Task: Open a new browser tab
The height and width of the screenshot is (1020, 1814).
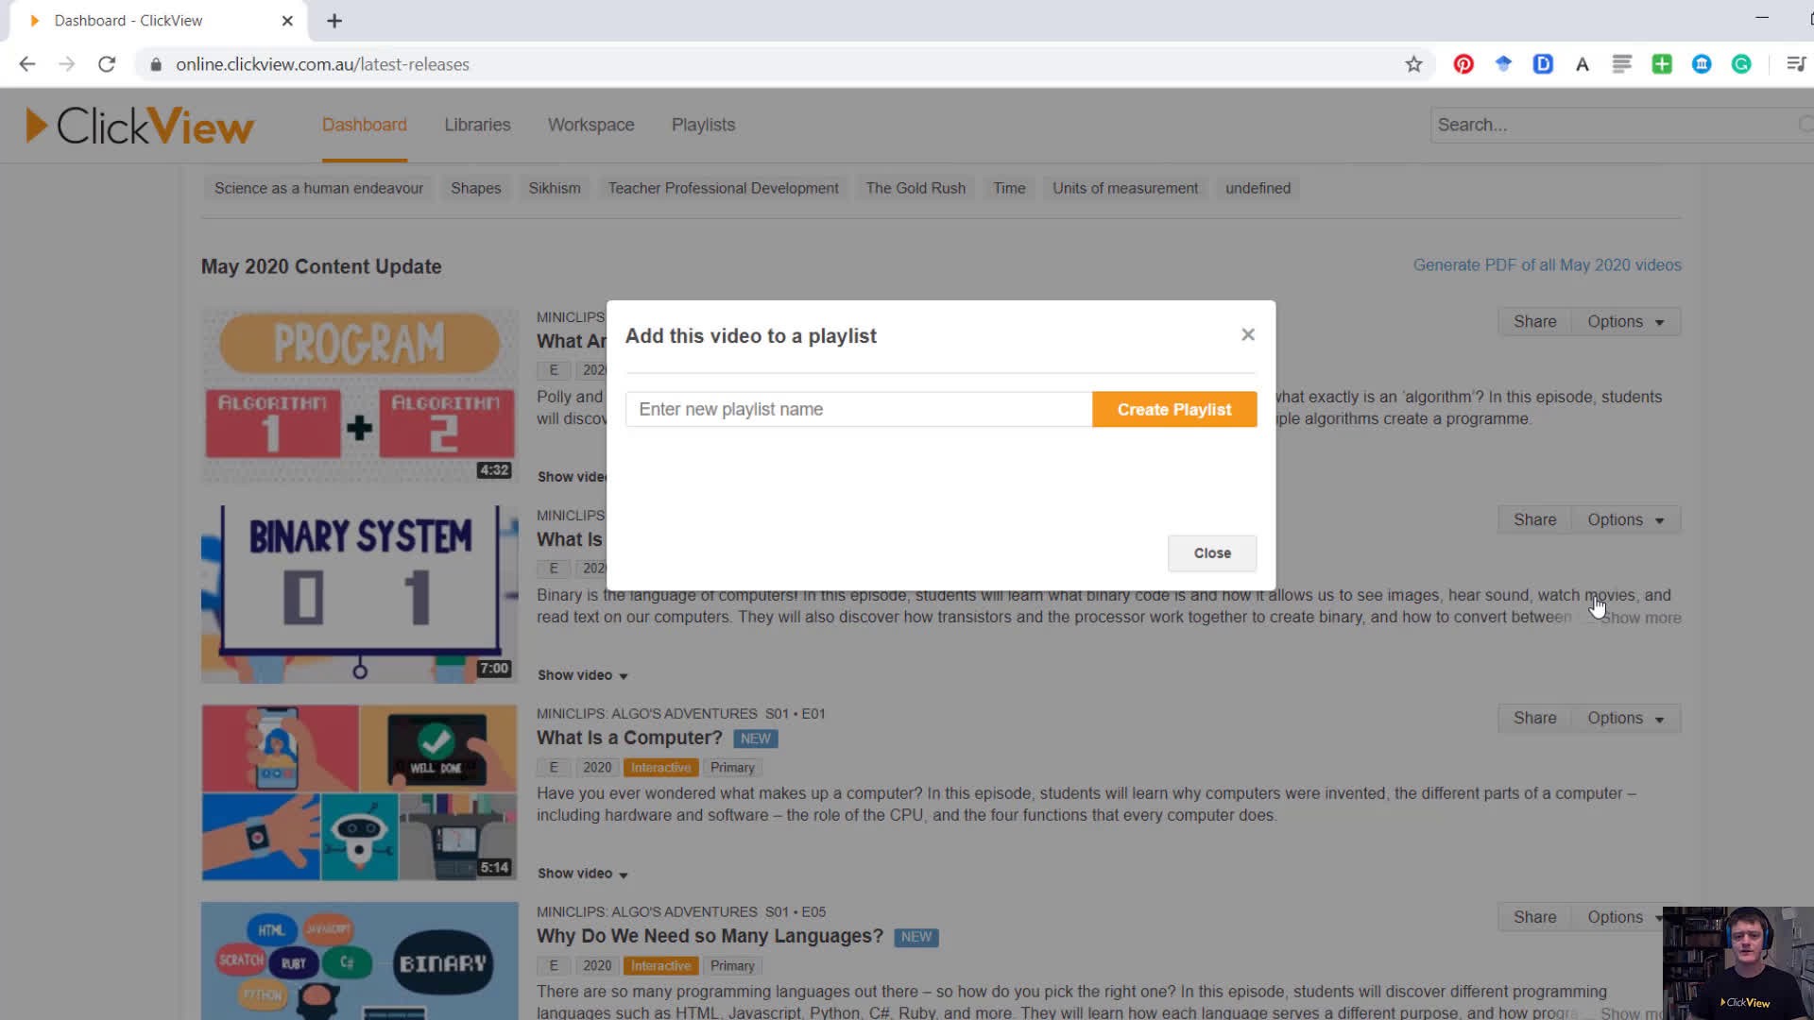Action: pyautogui.click(x=334, y=21)
